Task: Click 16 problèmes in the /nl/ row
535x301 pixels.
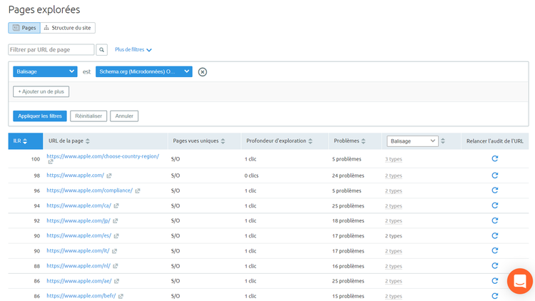Action: [x=348, y=266]
